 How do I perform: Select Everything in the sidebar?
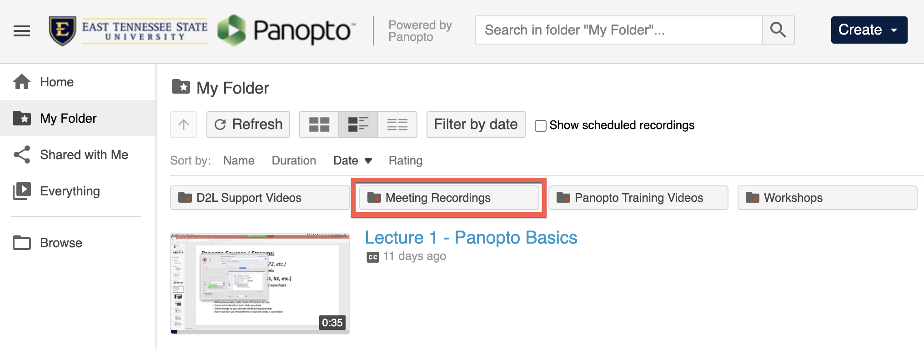tap(70, 191)
